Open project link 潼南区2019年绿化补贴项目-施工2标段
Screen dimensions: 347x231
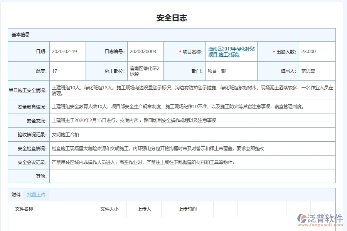click(231, 50)
